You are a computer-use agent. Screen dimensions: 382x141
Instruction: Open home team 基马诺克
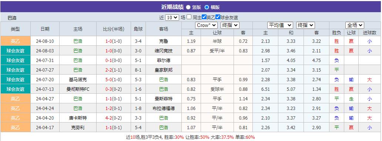[x=78, y=79]
